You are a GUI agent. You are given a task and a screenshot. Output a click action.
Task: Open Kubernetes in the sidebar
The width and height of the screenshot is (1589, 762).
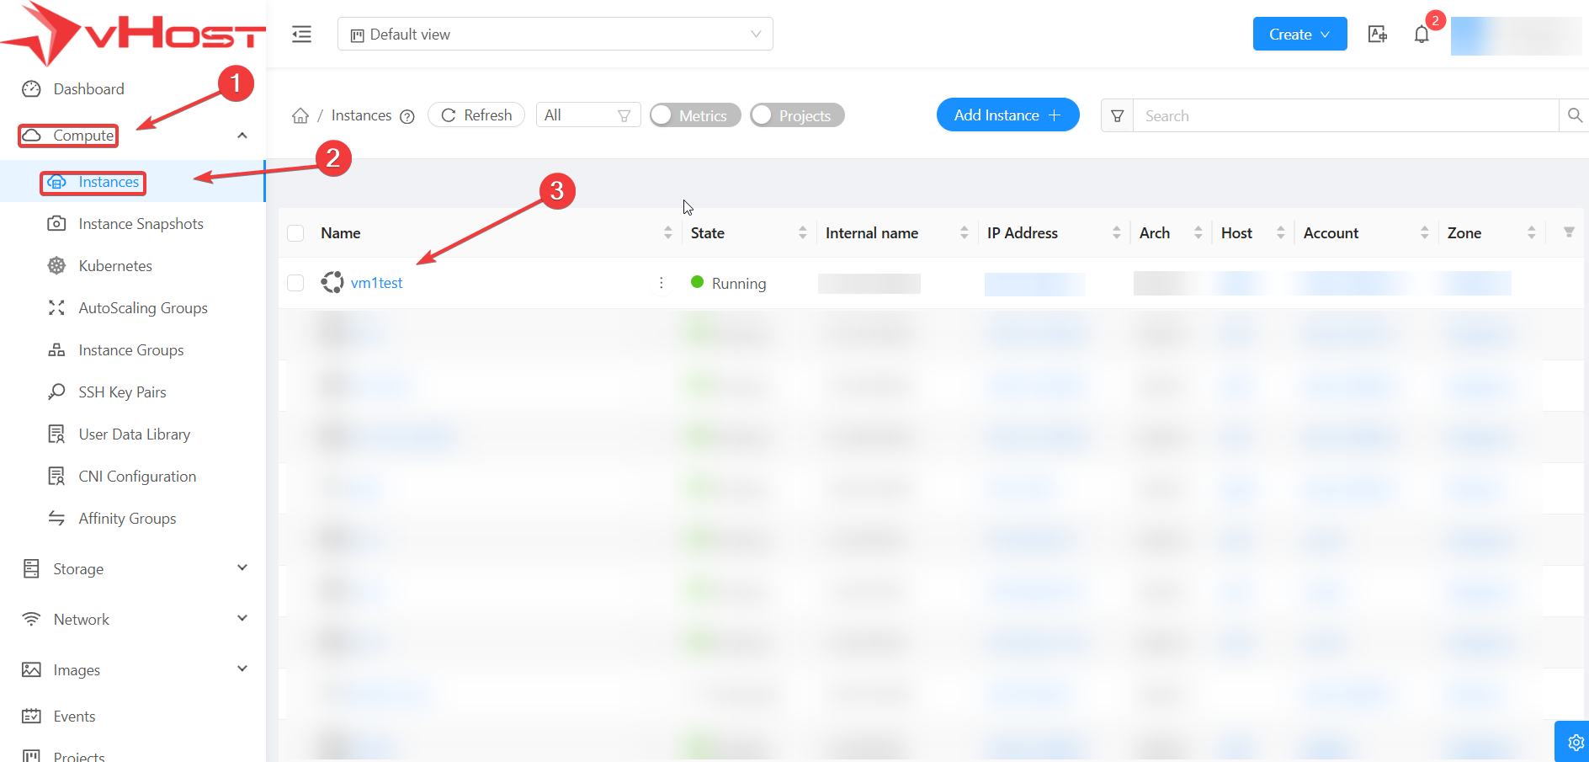(x=115, y=266)
